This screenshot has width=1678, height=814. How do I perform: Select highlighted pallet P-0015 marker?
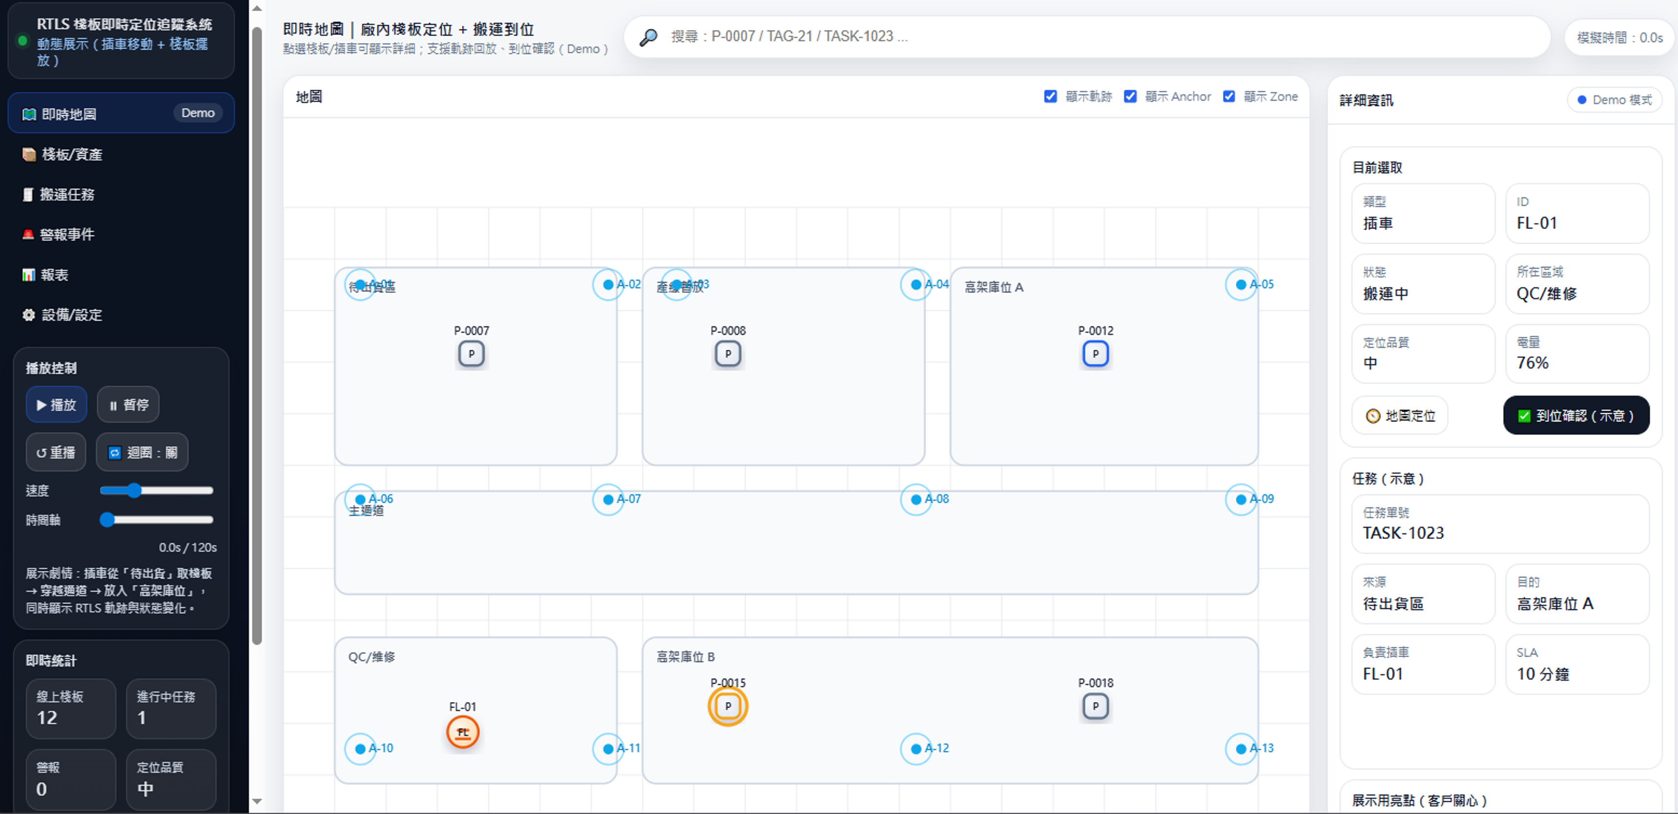tap(727, 707)
